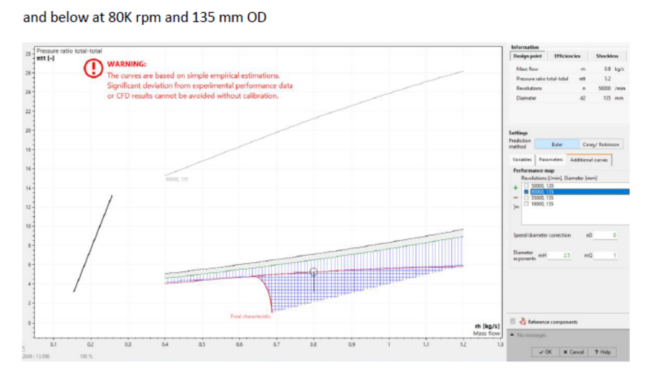Select the Parameters tab
Viewport: 648px width, 379px height.
[x=550, y=159]
